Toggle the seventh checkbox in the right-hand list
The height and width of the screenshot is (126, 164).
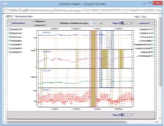[x=153, y=52]
